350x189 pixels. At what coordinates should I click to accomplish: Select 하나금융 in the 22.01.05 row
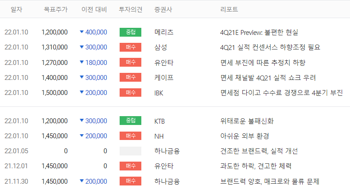coord(167,151)
